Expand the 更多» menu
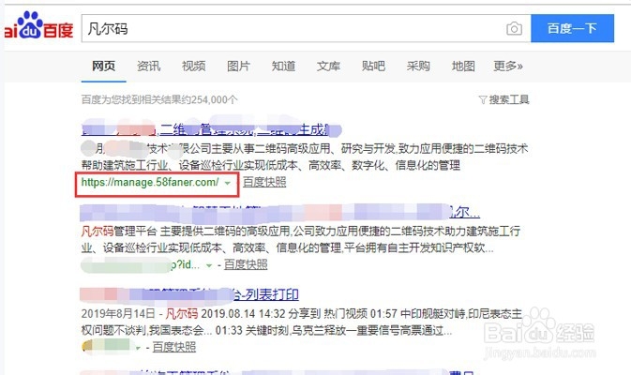The width and height of the screenshot is (631, 375). 508,66
